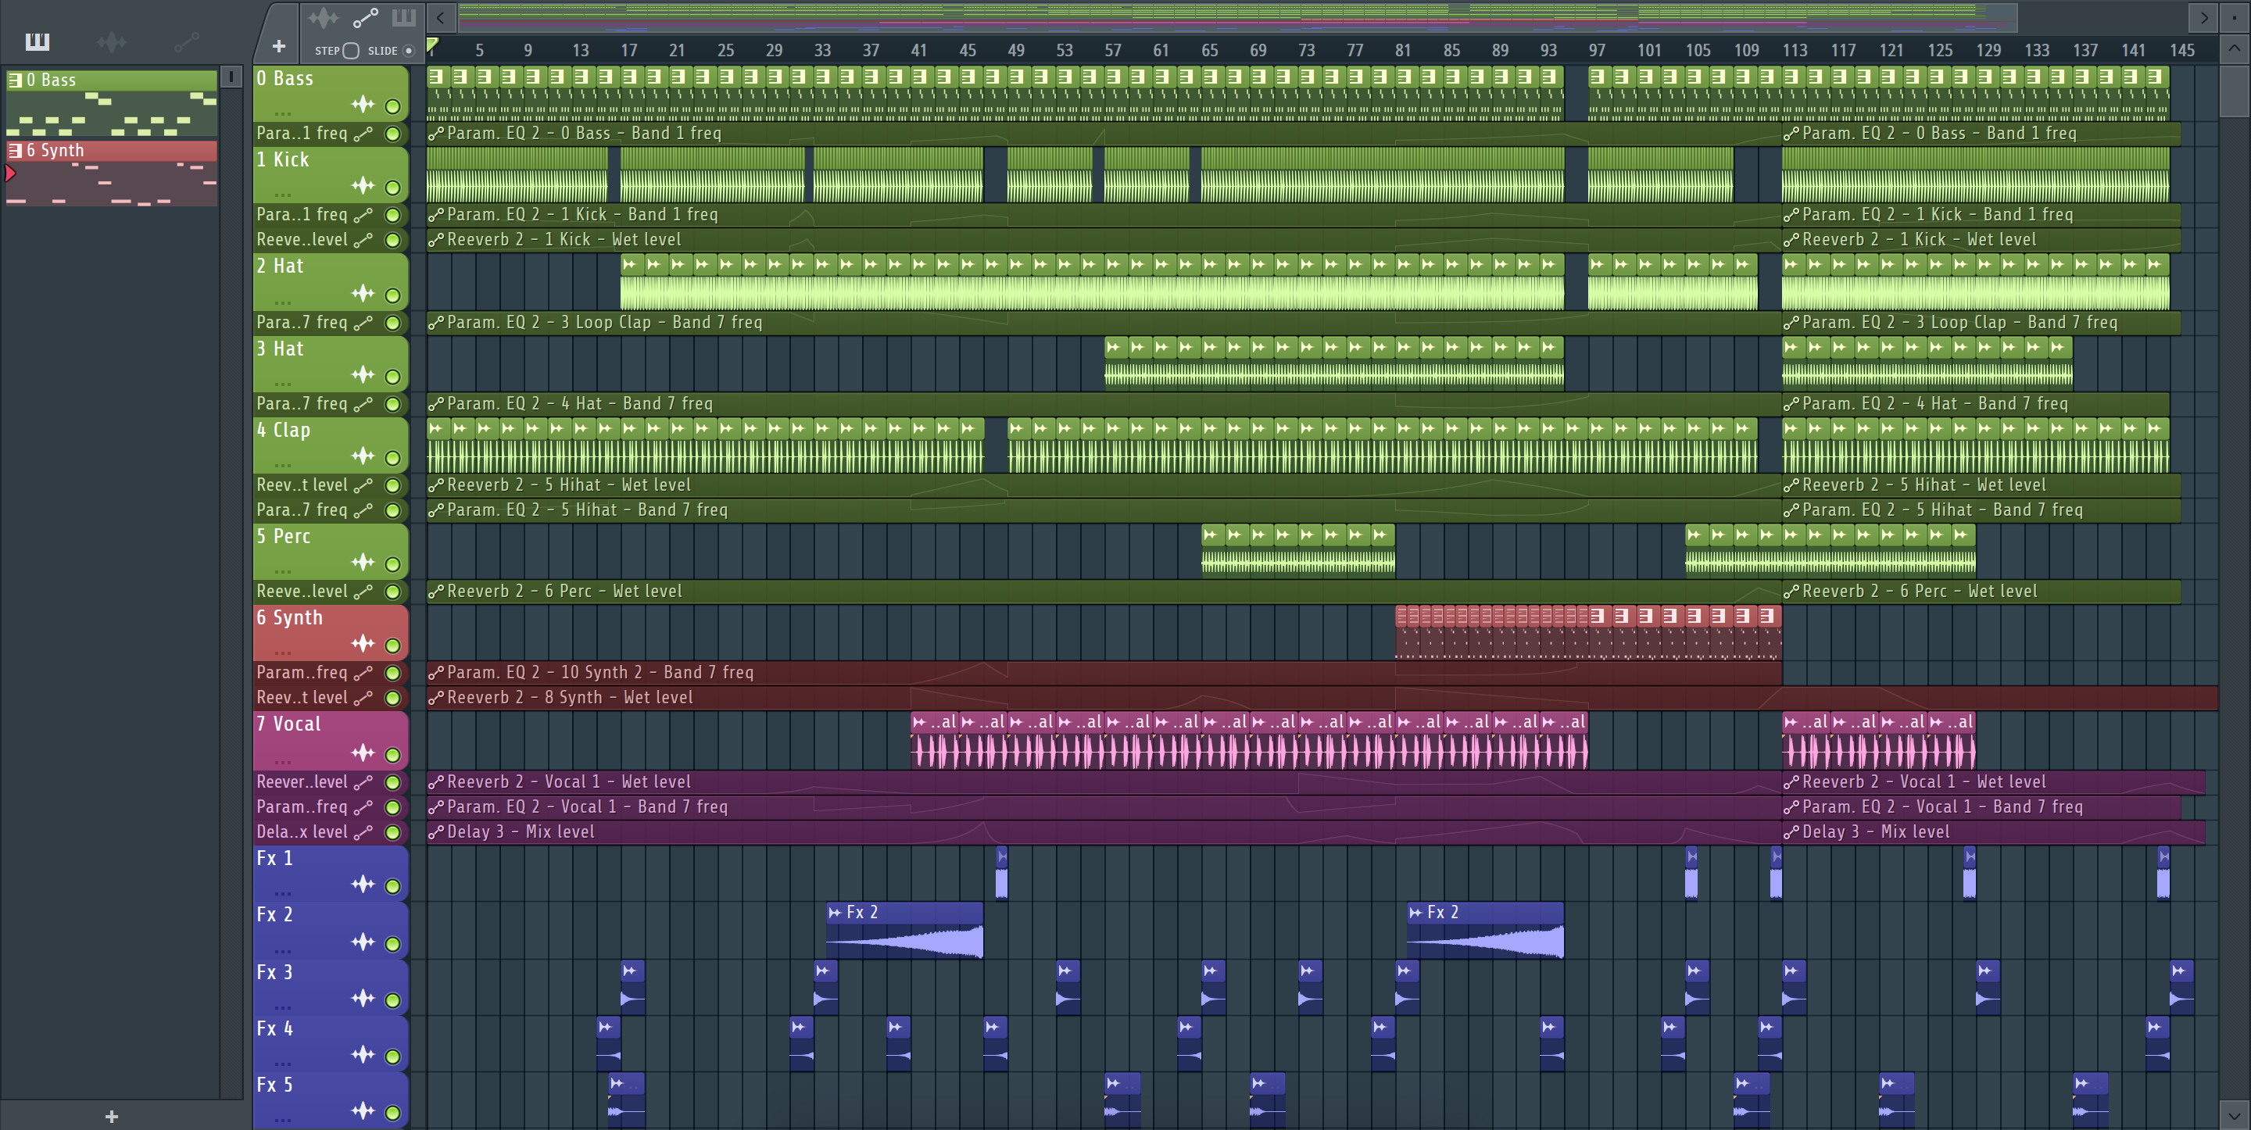This screenshot has height=1130, width=2251.
Task: Click the automation icon above STEP
Action: (x=365, y=17)
